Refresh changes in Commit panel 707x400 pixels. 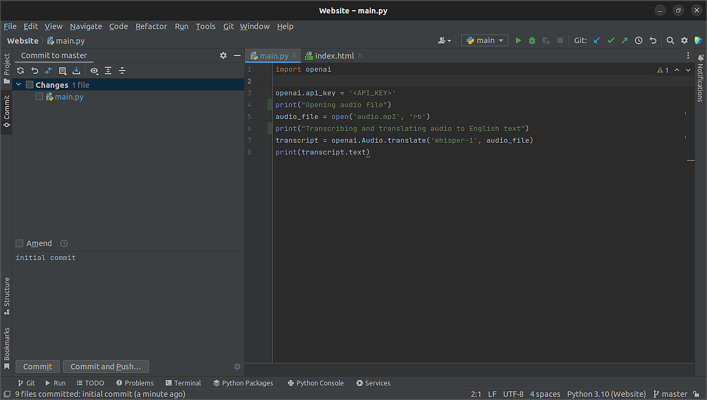20,71
